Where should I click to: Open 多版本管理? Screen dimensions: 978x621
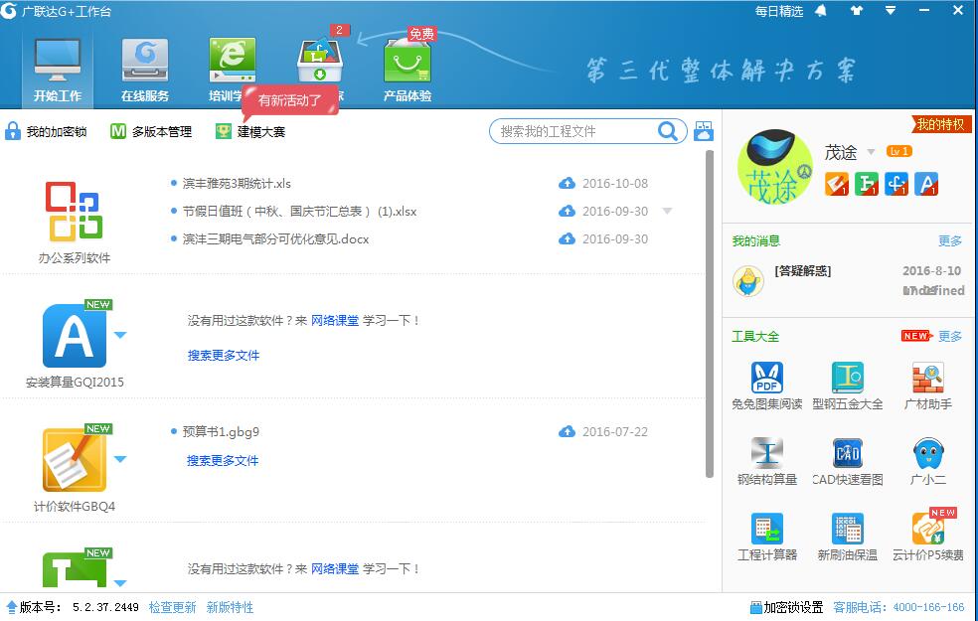point(151,131)
